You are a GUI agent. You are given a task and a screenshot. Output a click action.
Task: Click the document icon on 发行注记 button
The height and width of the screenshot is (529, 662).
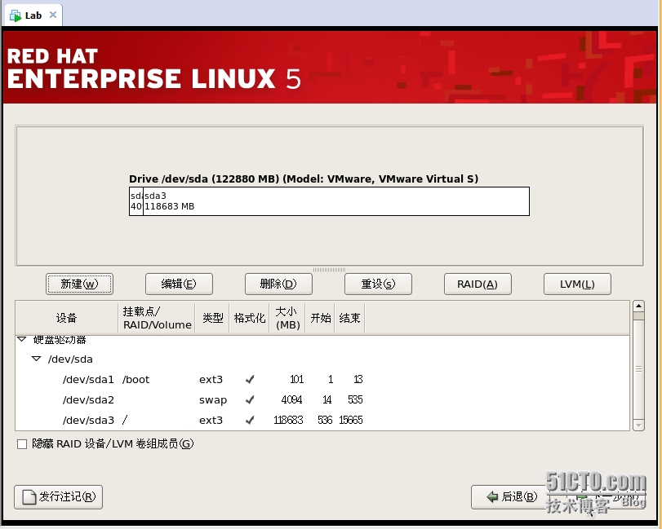(x=29, y=497)
